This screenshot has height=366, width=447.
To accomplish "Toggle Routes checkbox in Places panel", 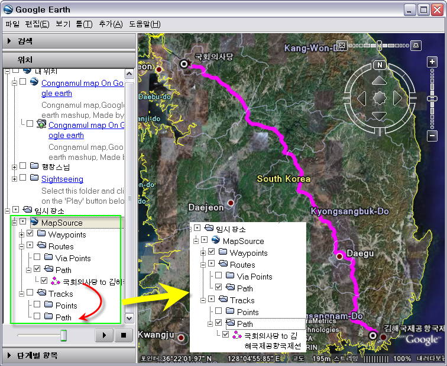I will [30, 245].
